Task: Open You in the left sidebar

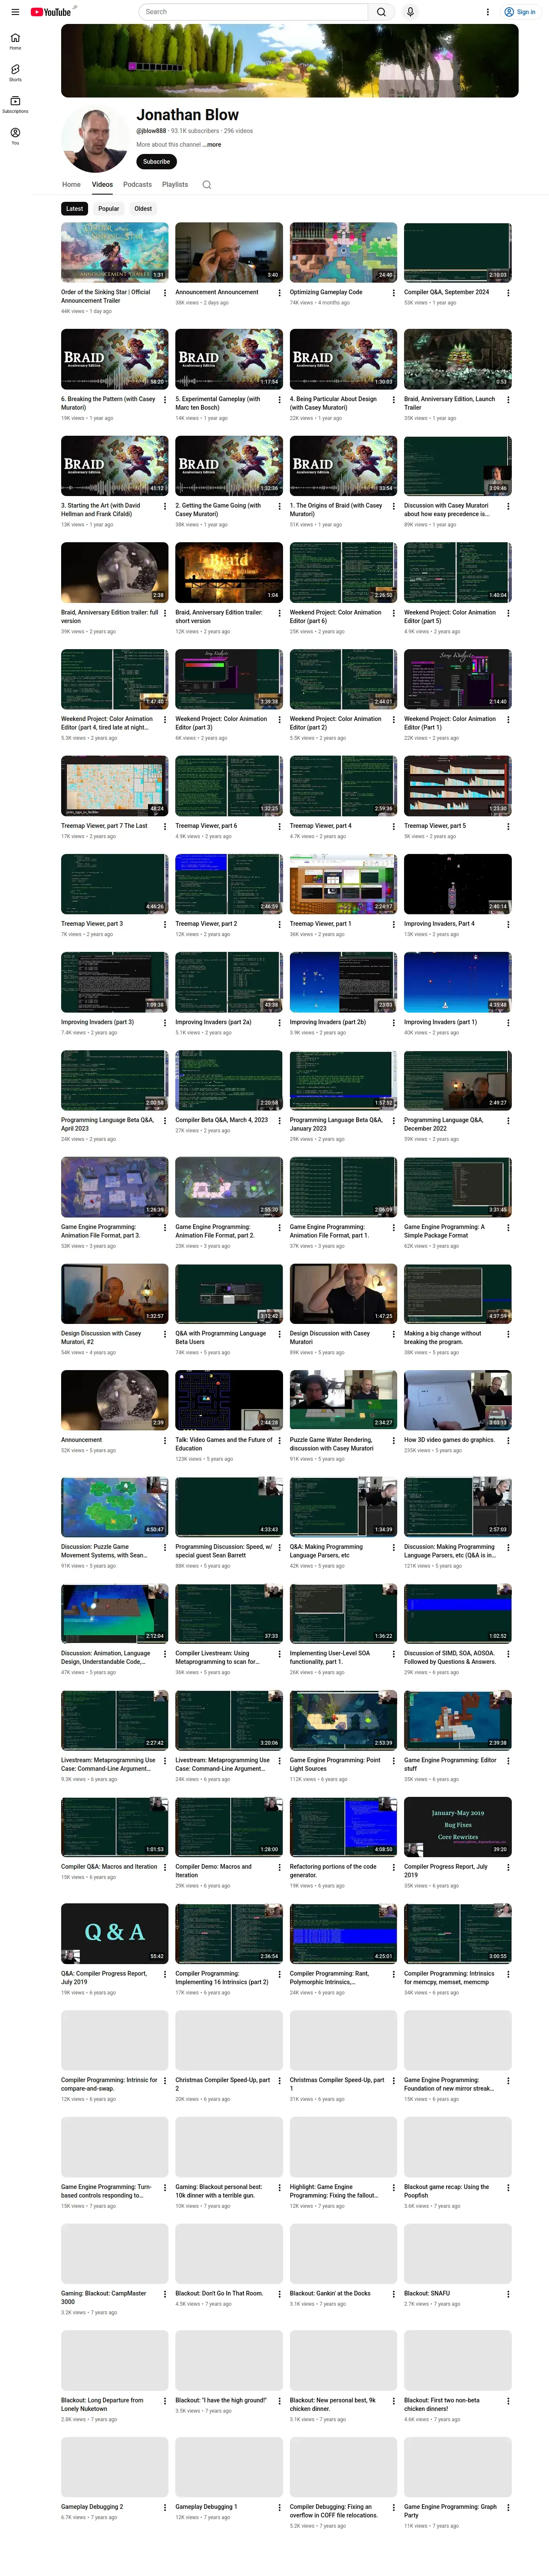Action: point(15,136)
